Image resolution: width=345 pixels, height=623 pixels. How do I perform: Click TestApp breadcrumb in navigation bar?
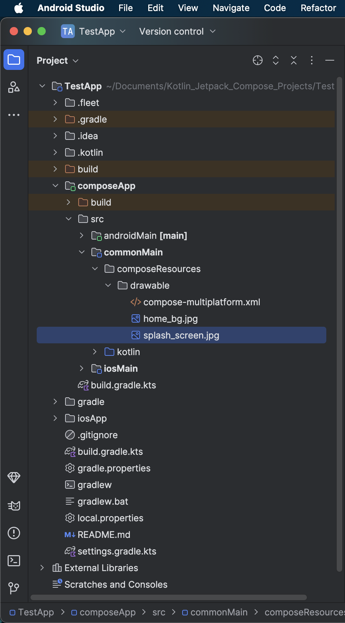click(32, 612)
